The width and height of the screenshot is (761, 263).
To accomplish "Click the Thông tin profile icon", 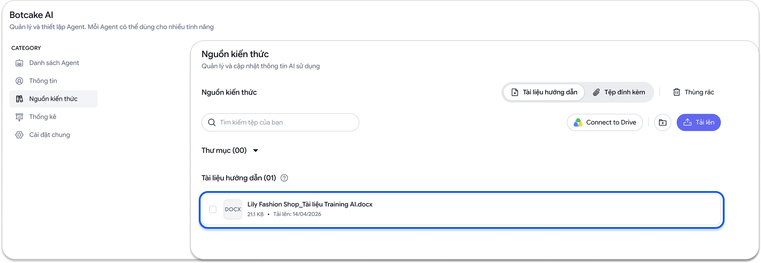I will (x=19, y=81).
